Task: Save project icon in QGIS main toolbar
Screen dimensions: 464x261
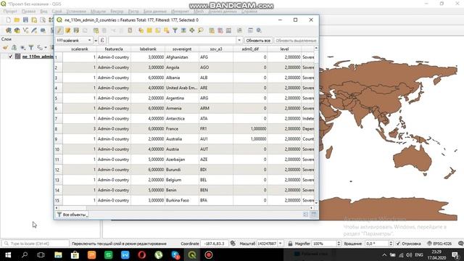Action: point(26,20)
